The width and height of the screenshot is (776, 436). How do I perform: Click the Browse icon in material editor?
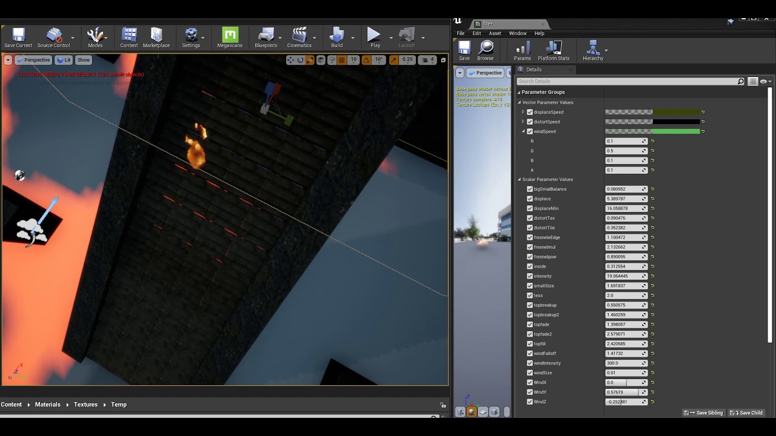[x=486, y=51]
